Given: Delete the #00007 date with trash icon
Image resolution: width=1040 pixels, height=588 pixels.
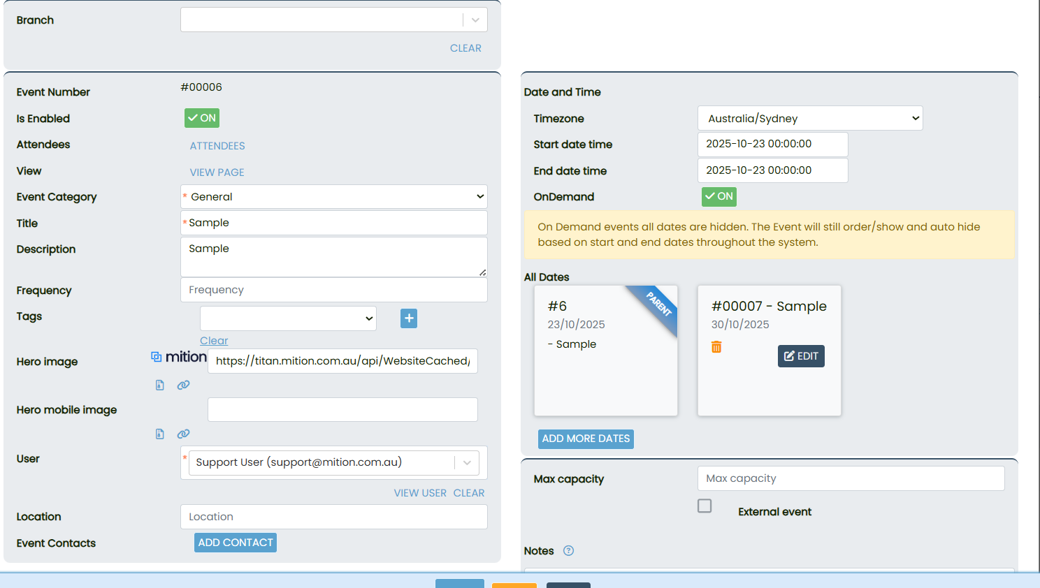Looking at the screenshot, I should click(716, 347).
